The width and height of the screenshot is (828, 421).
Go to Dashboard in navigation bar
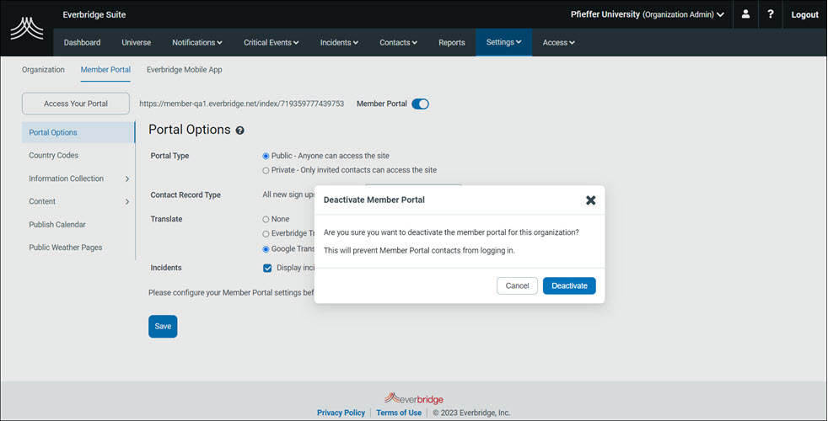tap(82, 42)
